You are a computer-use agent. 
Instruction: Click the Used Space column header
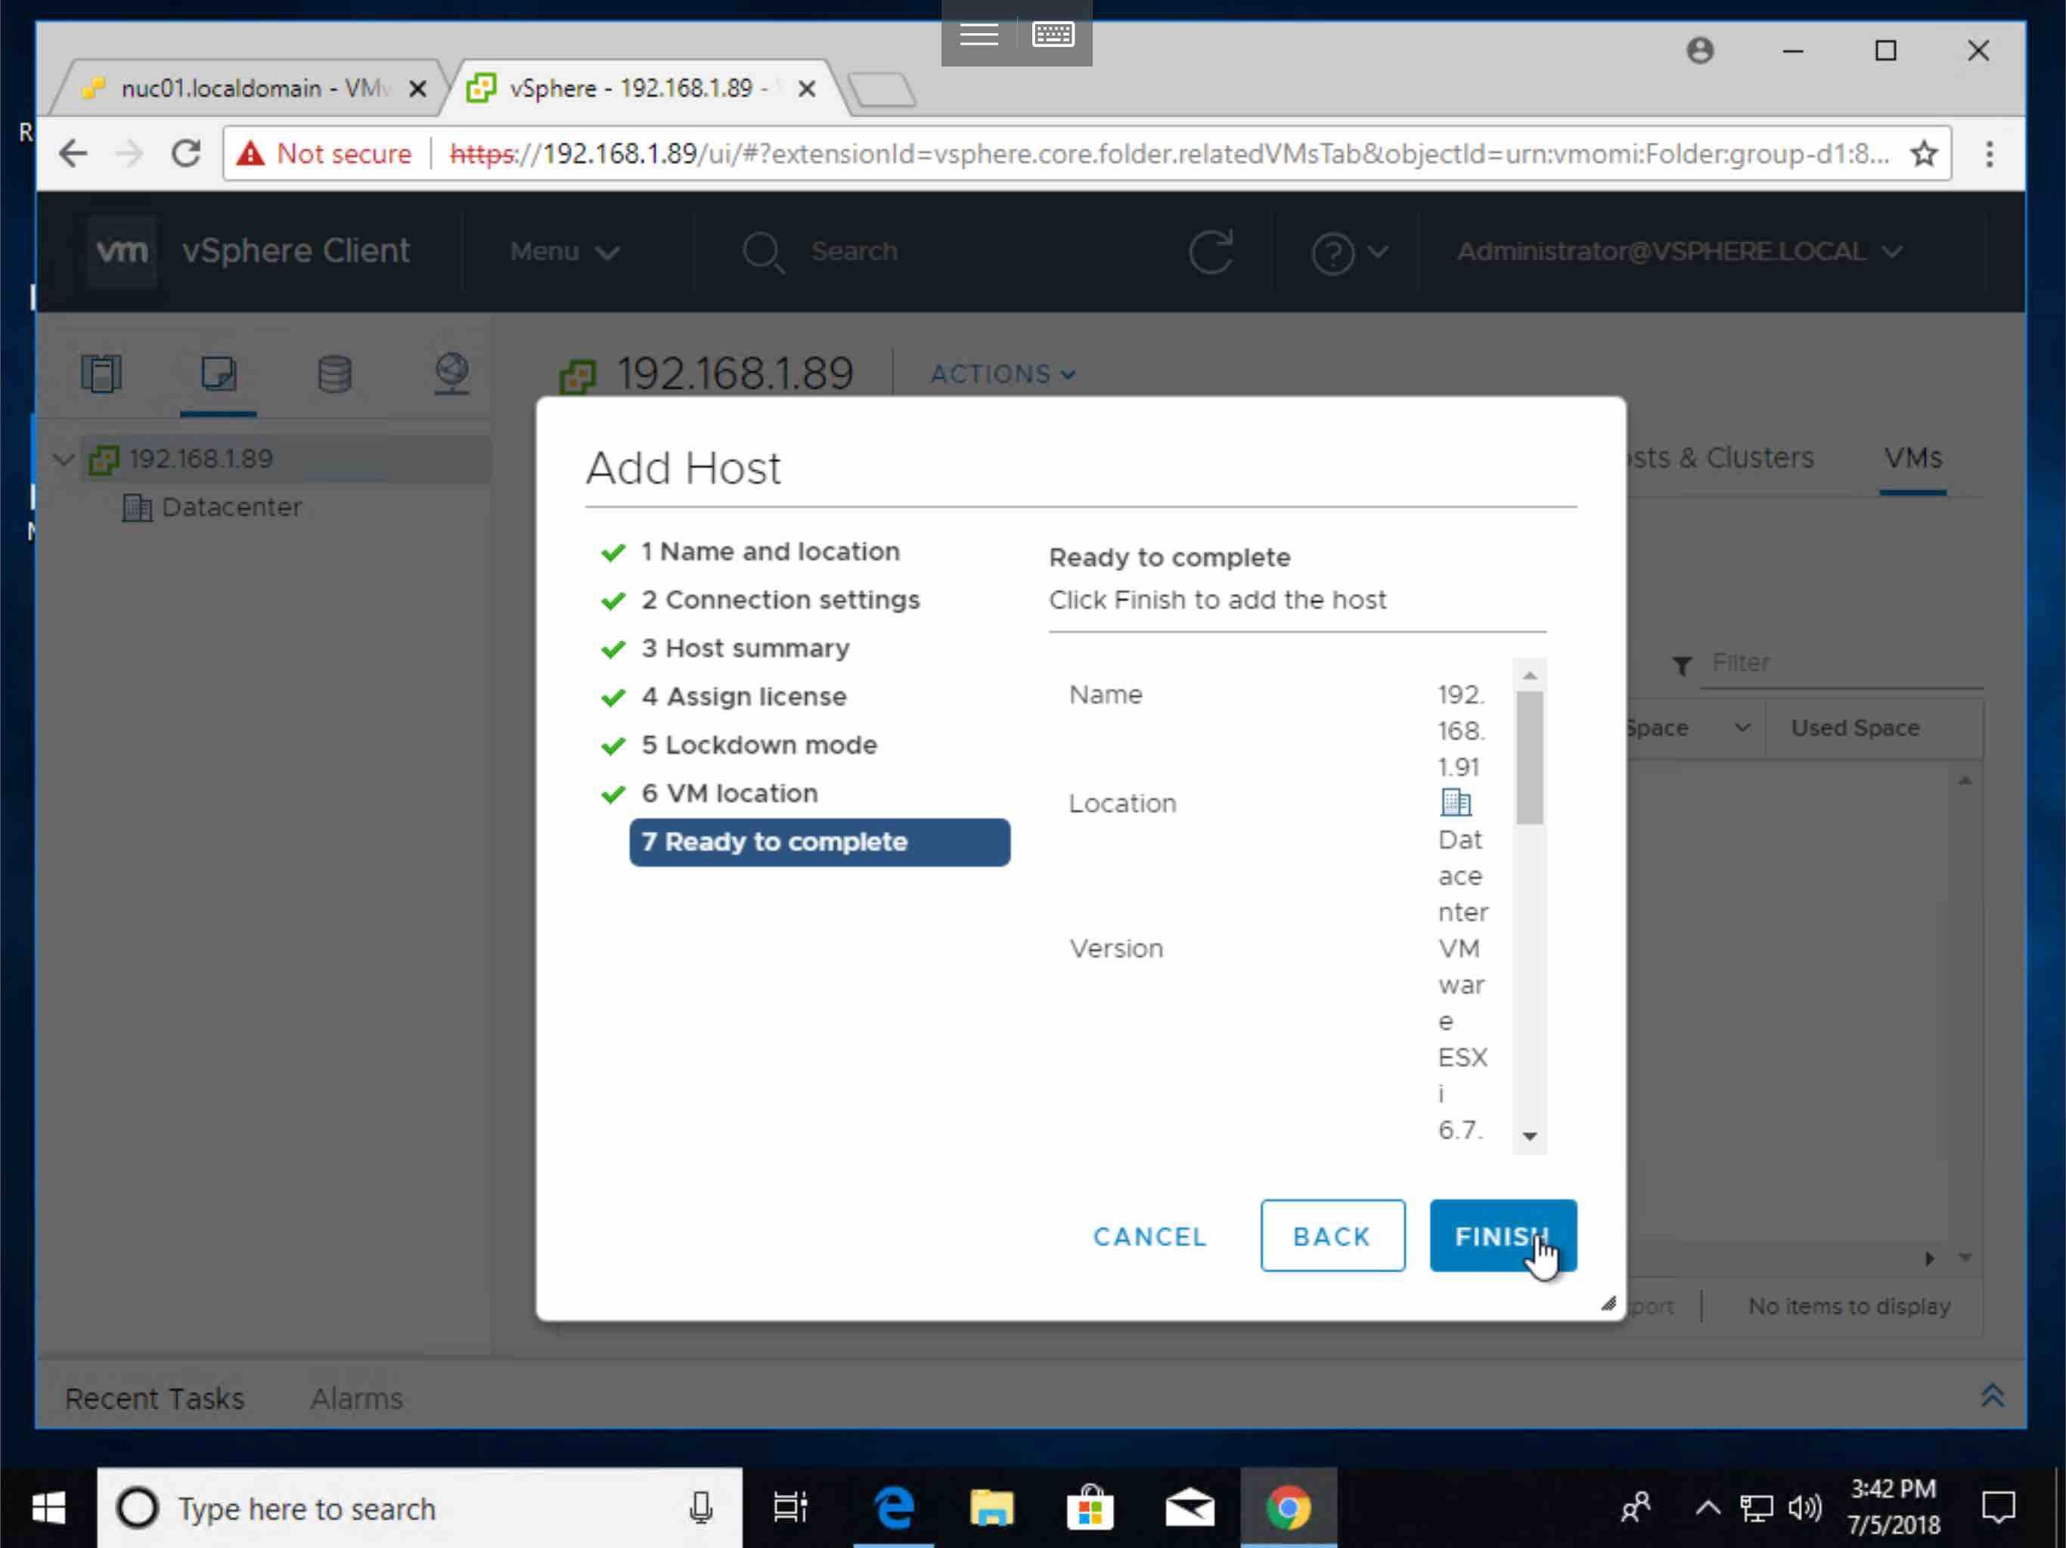(1855, 728)
